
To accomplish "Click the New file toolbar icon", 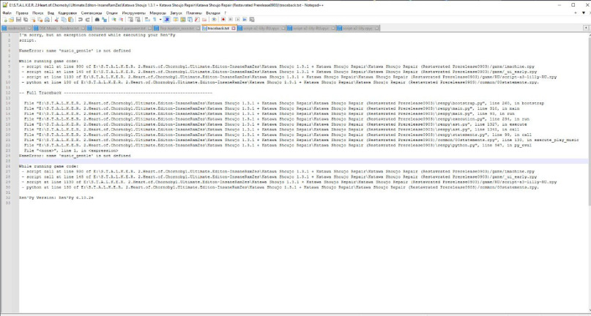I will tap(4, 20).
